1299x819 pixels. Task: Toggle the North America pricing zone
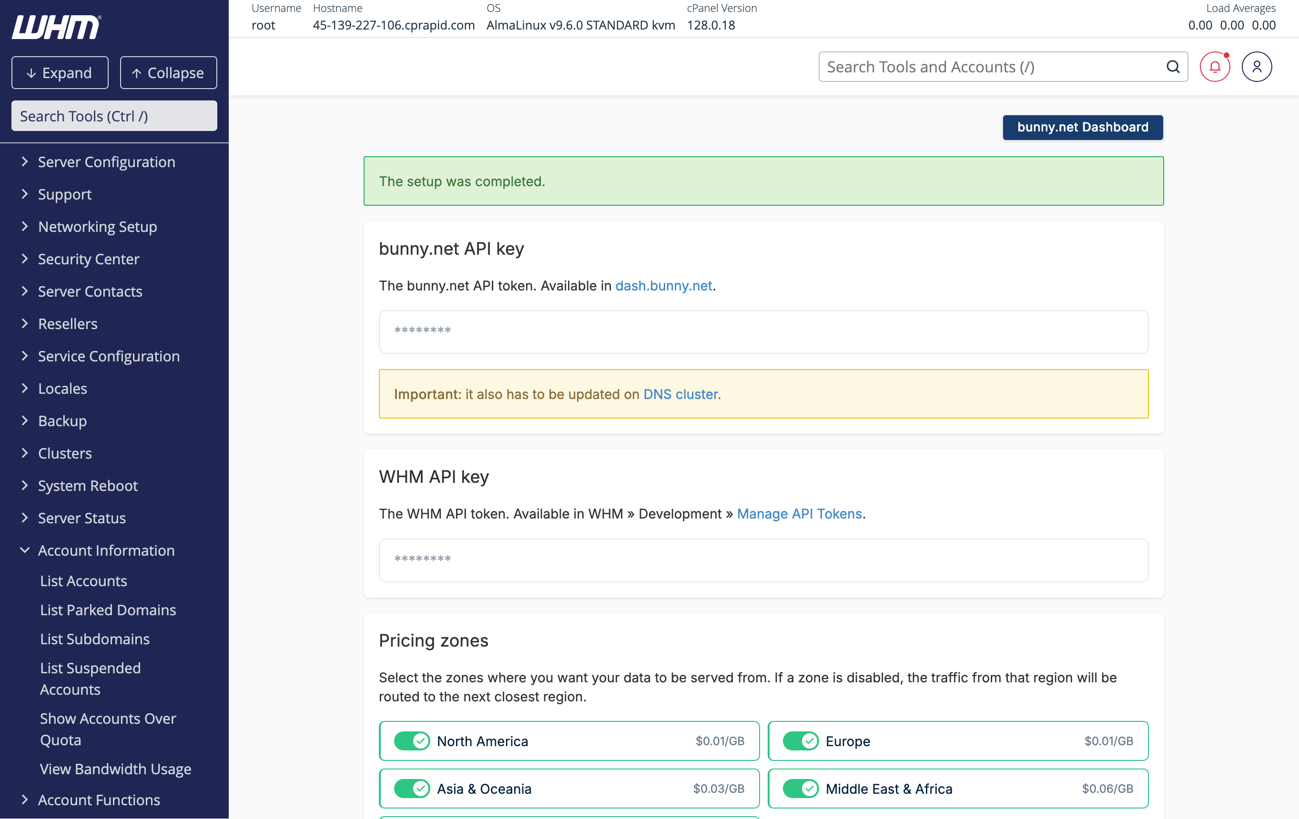412,741
